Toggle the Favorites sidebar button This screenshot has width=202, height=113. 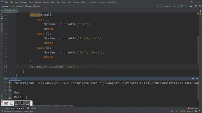[2, 97]
